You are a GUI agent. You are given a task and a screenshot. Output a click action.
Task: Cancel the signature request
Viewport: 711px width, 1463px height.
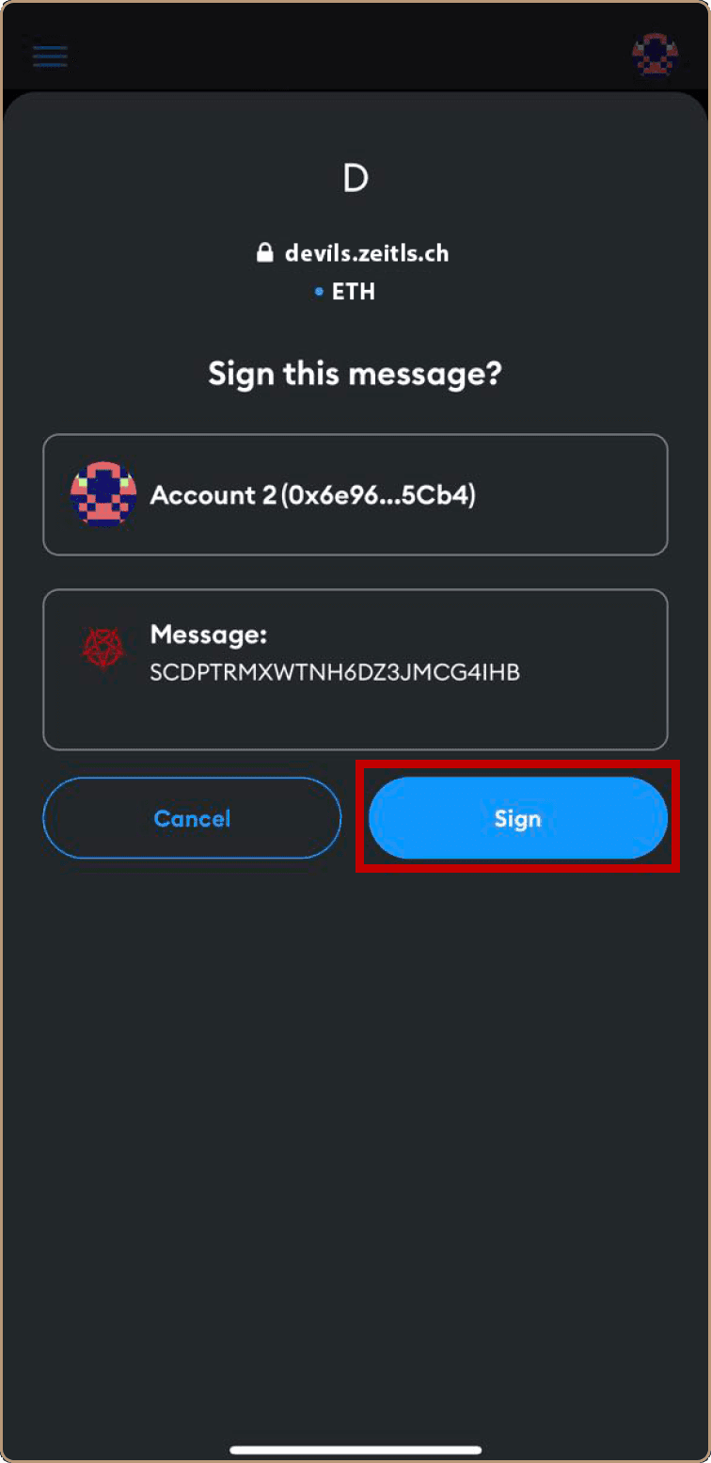(192, 818)
